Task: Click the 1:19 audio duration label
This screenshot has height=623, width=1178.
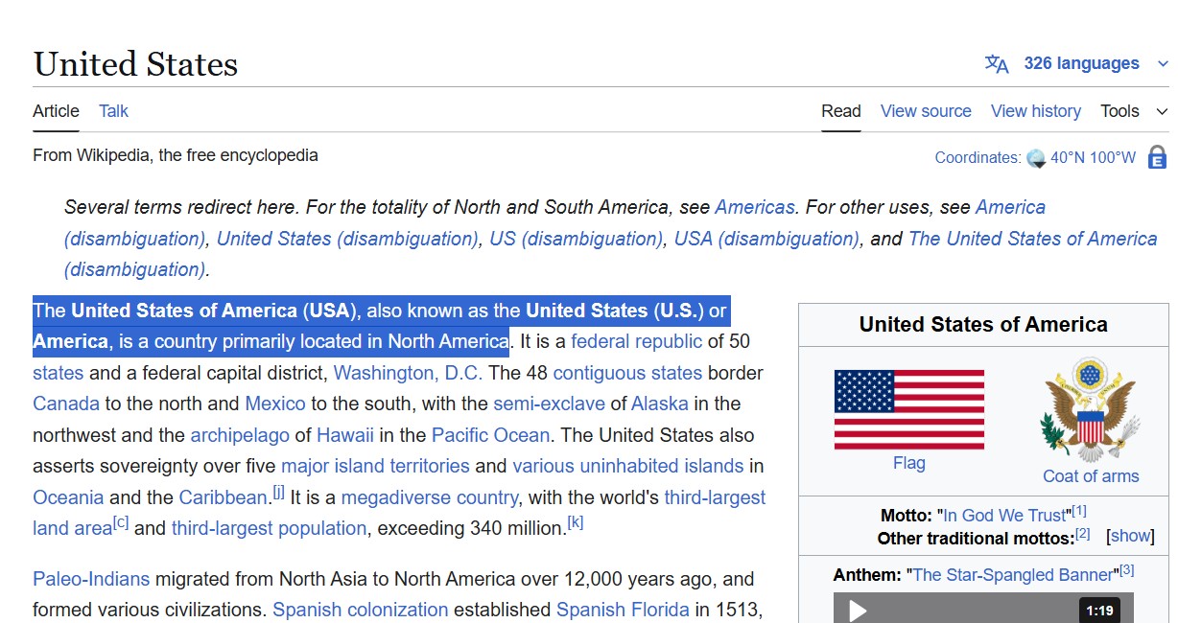Action: (x=1099, y=610)
